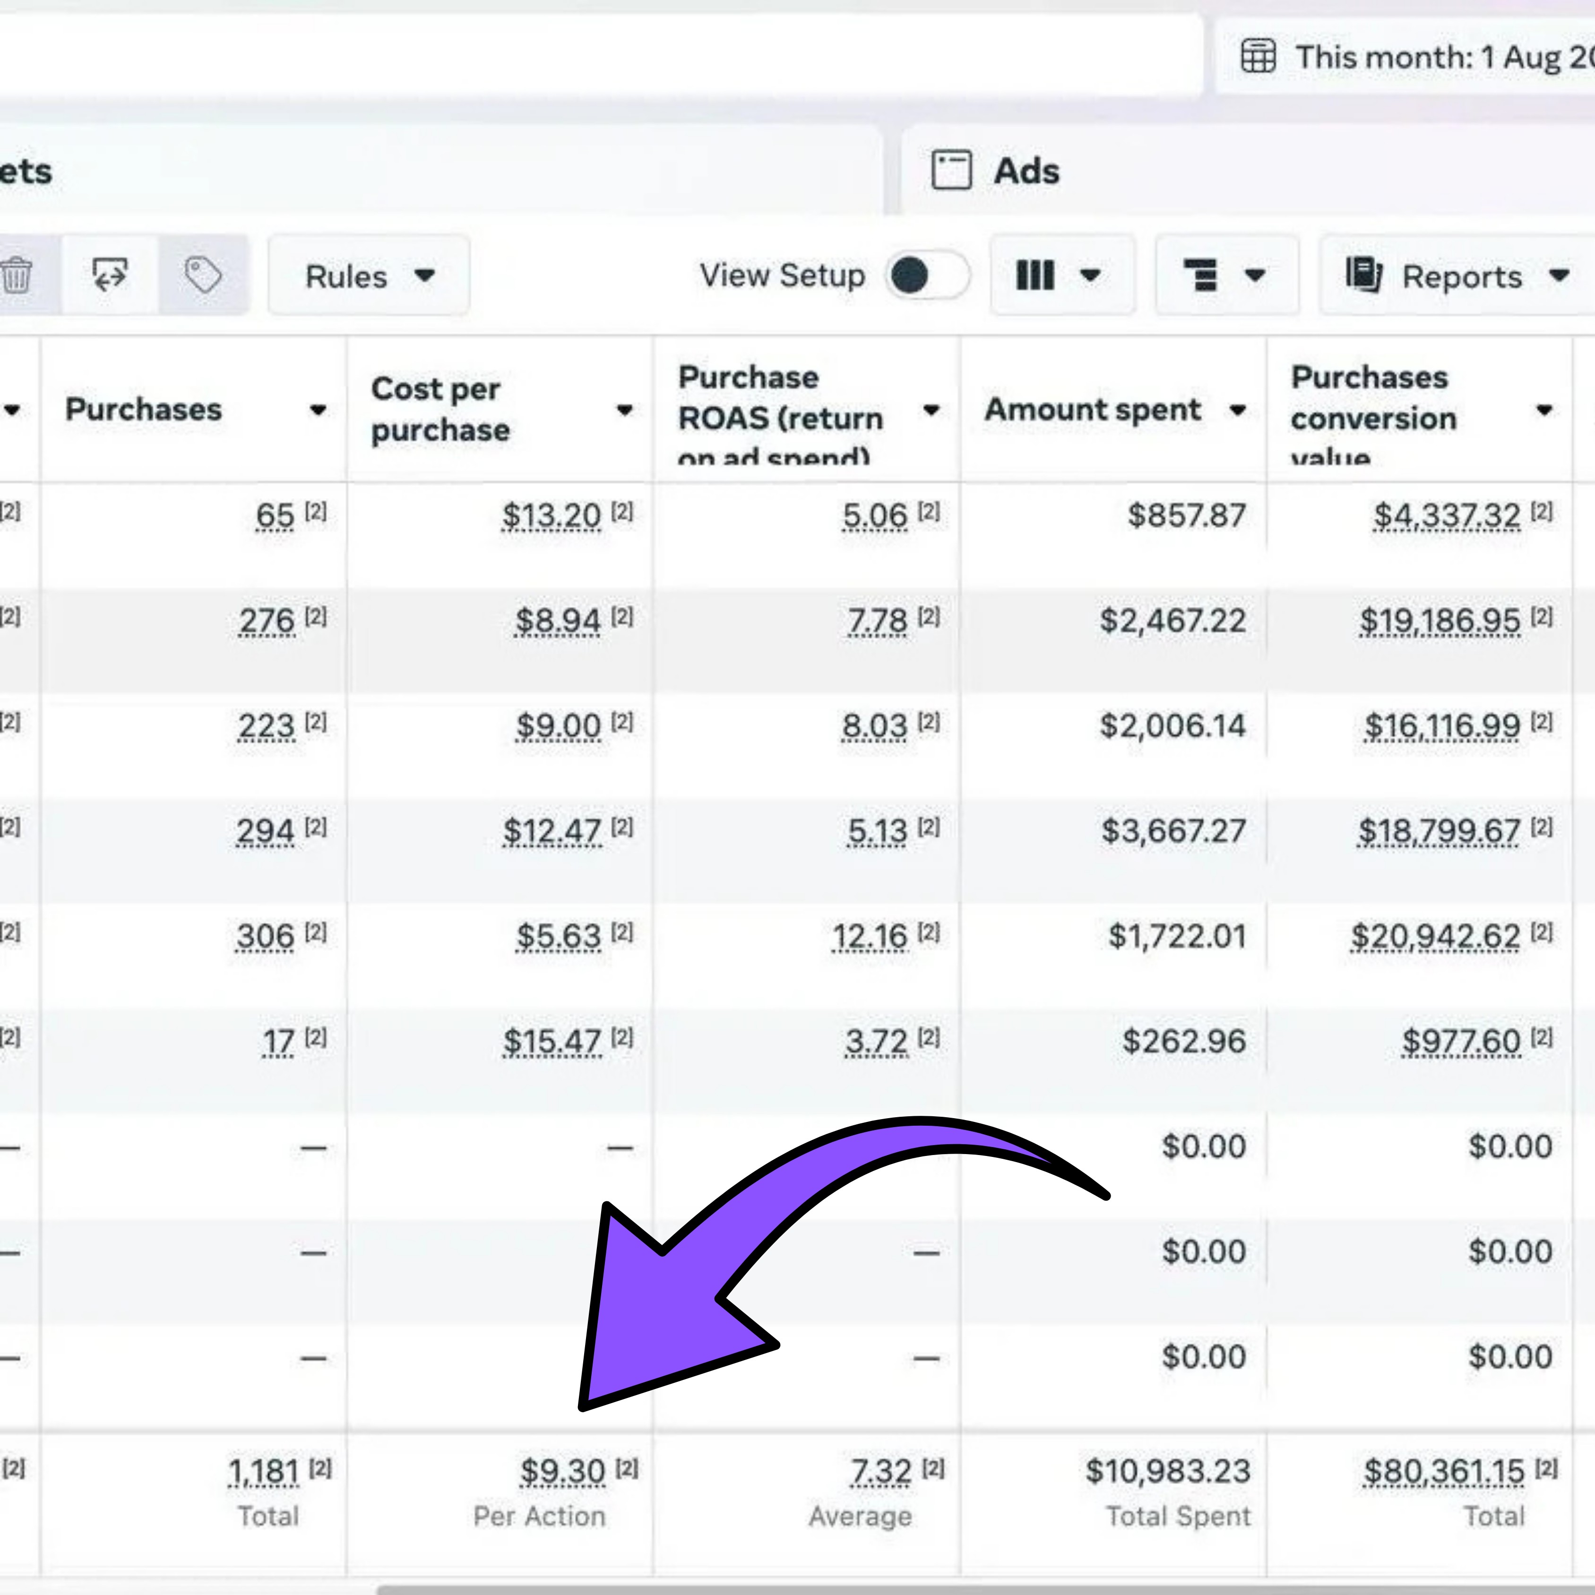Image resolution: width=1595 pixels, height=1595 pixels.
Task: Open Cost per purchase column menu
Action: point(625,409)
